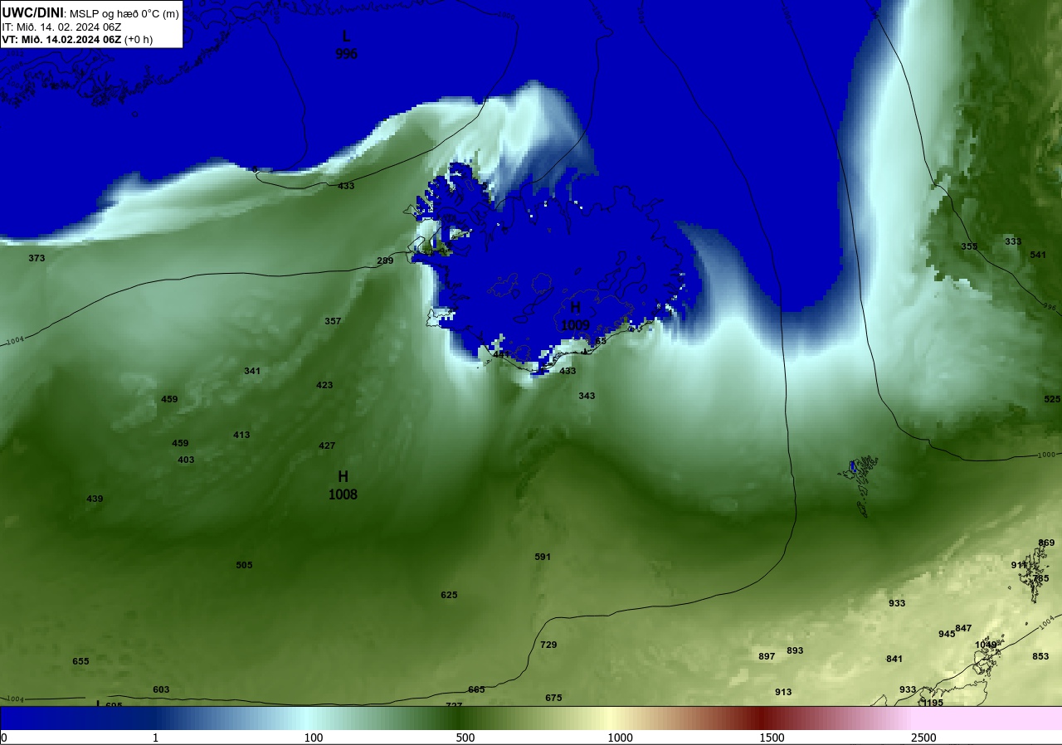Click the height value 357
The image size is (1062, 745).
click(x=333, y=321)
